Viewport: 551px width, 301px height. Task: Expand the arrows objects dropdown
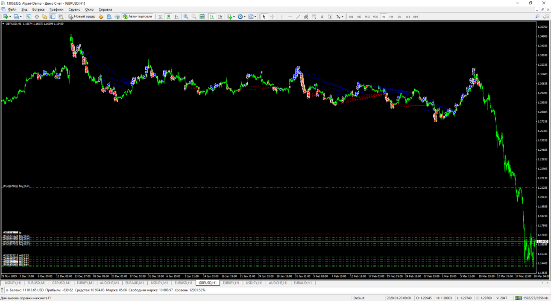click(343, 17)
